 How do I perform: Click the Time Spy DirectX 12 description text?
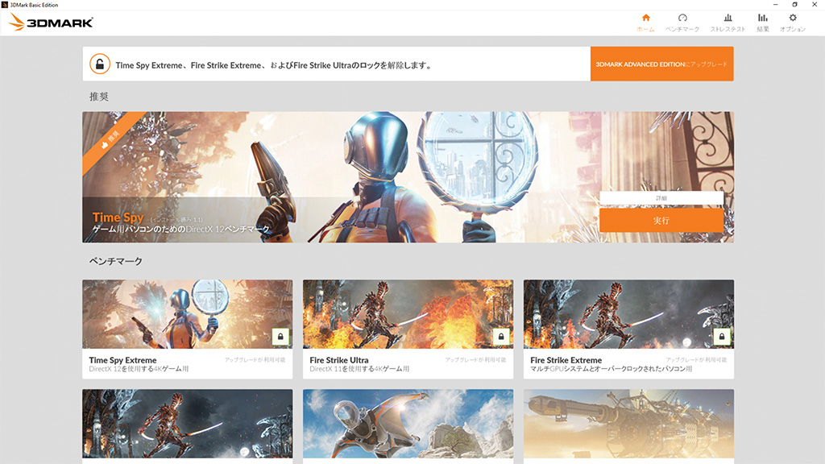(x=180, y=230)
